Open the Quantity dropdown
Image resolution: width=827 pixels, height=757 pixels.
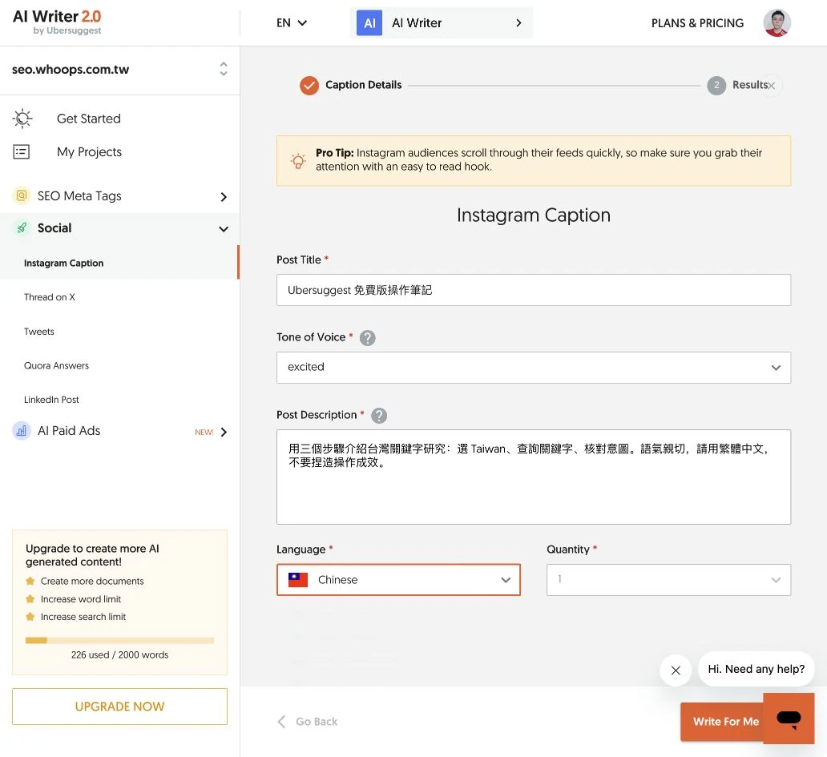click(x=668, y=579)
